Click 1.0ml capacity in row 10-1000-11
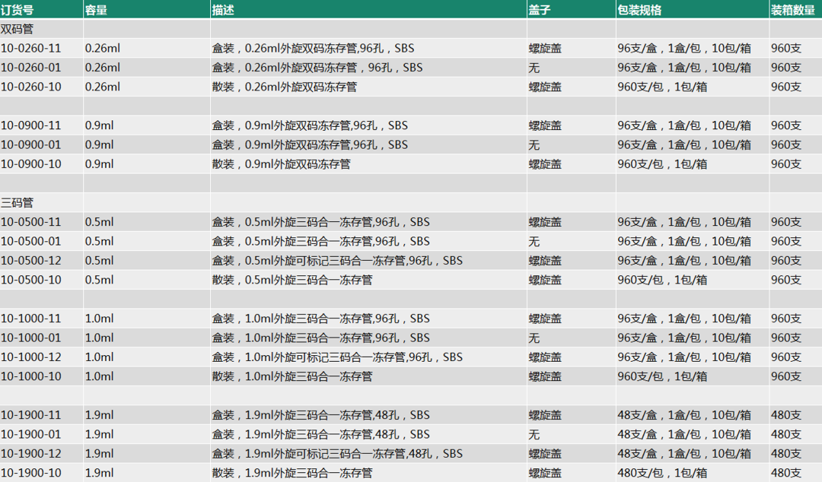Screen dimensions: 822x482 tap(99, 319)
